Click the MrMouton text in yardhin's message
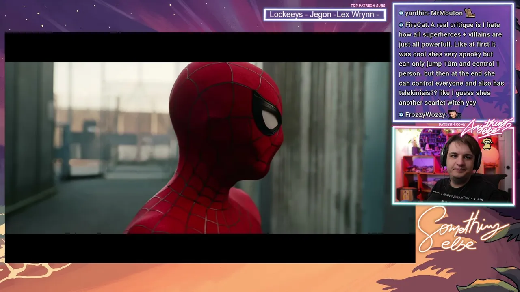This screenshot has height=292, width=520. pos(447,13)
